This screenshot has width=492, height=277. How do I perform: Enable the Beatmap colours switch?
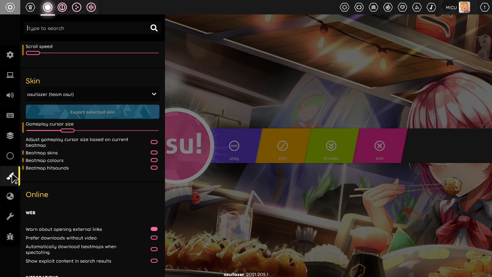tap(154, 160)
